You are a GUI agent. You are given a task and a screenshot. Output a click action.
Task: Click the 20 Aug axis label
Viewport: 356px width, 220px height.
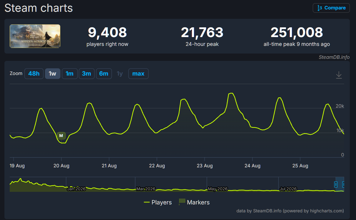61,166
